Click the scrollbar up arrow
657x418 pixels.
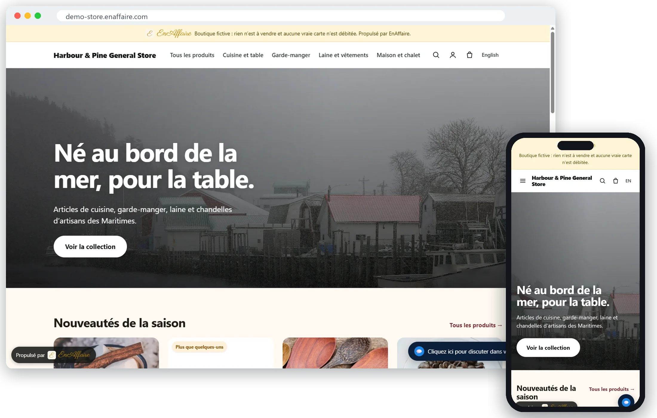552,28
